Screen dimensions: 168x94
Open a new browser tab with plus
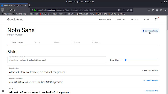[x=30, y=5]
